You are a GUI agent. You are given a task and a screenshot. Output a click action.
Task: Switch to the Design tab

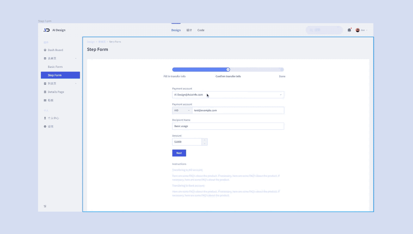(x=176, y=30)
